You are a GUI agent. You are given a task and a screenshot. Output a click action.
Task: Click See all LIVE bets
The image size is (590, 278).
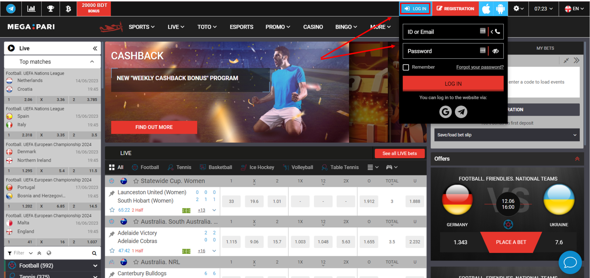400,153
